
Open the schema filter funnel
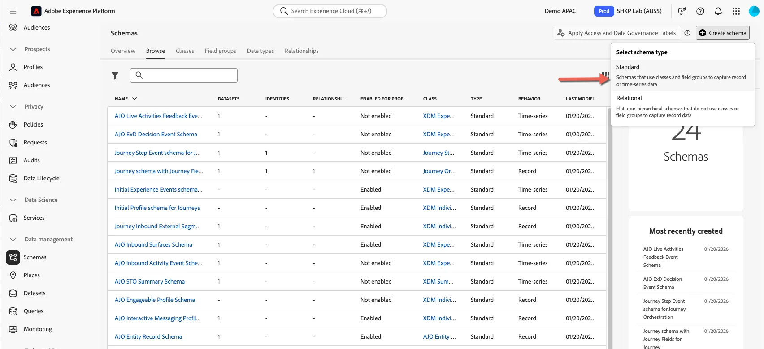click(x=115, y=76)
